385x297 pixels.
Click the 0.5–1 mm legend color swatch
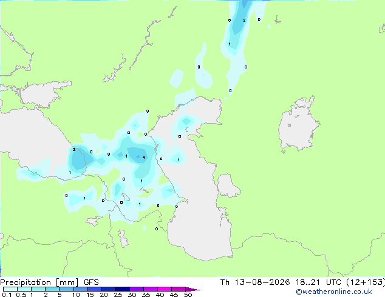click(24, 289)
